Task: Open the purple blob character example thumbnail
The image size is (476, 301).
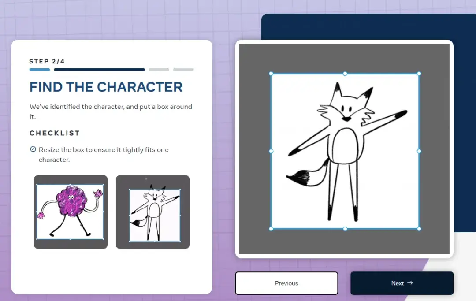Action: tap(71, 212)
